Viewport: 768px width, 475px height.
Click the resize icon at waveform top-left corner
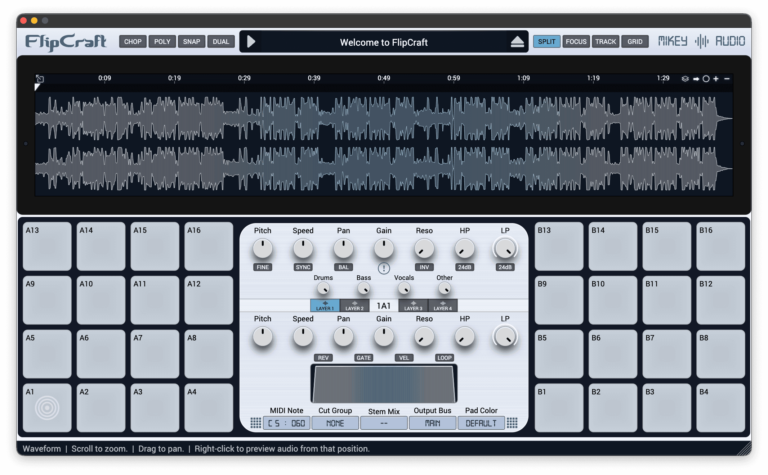(40, 78)
